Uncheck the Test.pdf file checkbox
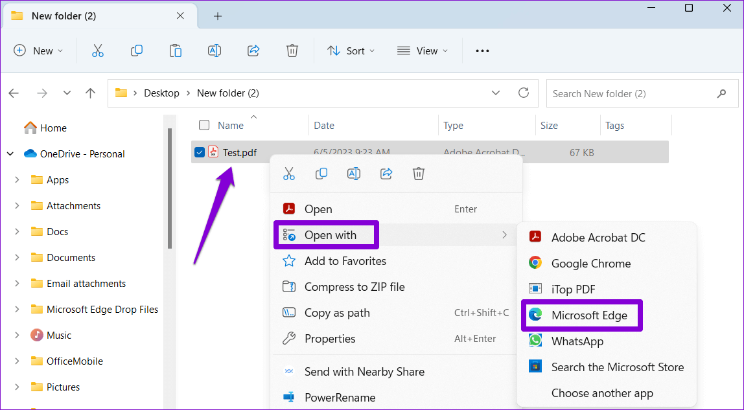This screenshot has width=744, height=410. 200,153
